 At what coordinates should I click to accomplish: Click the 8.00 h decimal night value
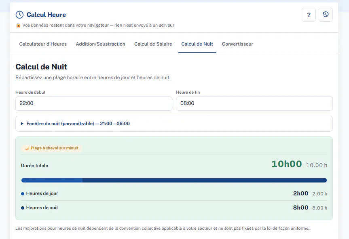click(x=319, y=208)
